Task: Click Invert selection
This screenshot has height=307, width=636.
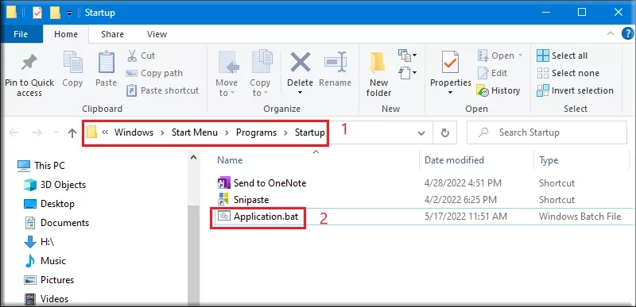Action: [575, 90]
